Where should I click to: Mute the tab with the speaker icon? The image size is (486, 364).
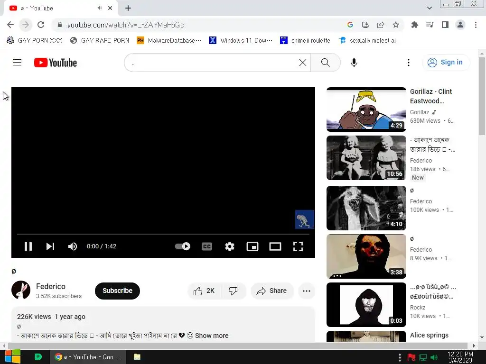pos(100,8)
